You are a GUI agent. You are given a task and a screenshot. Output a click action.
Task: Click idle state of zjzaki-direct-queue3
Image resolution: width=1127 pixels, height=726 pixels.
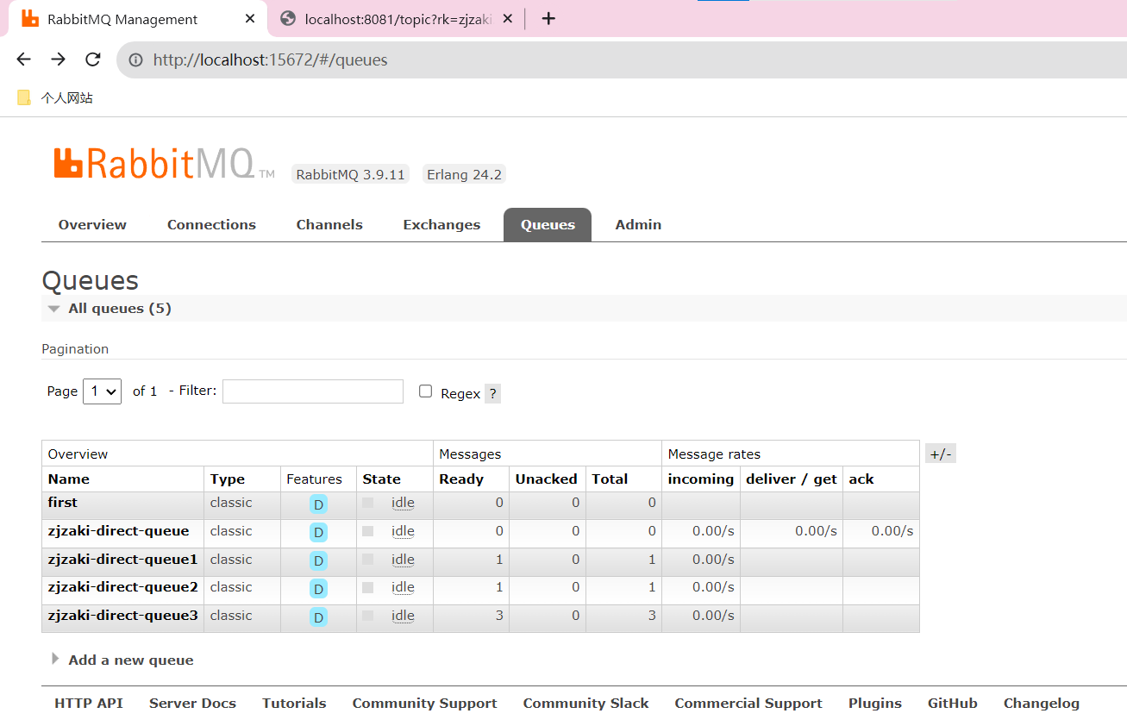pyautogui.click(x=403, y=616)
